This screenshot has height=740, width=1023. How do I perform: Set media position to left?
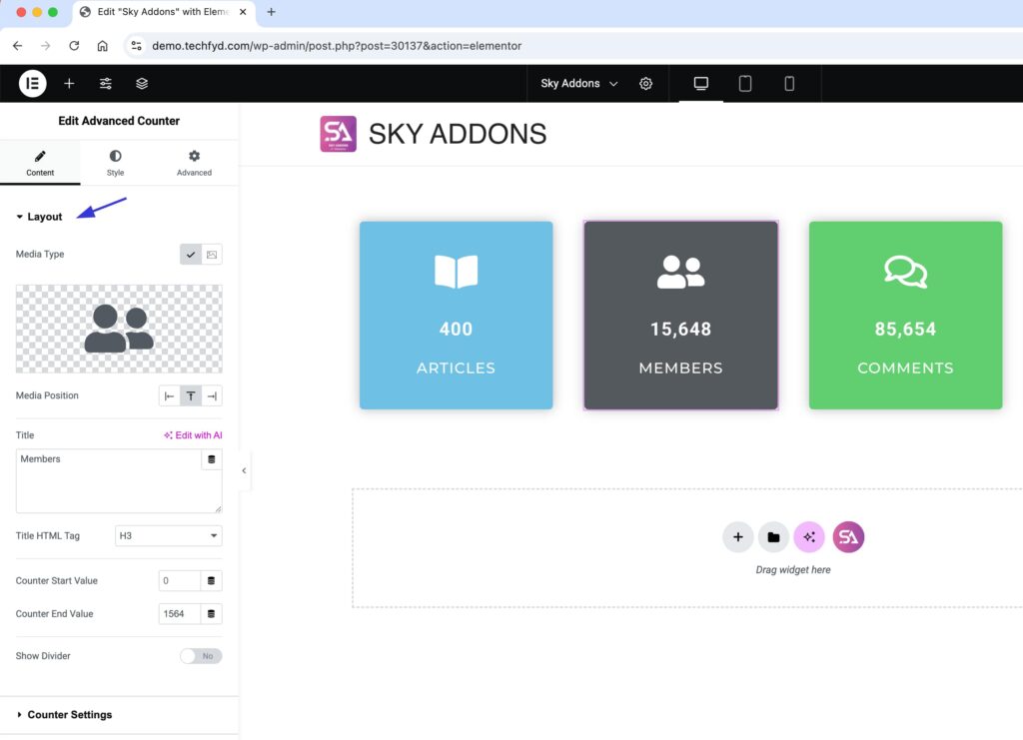(169, 395)
